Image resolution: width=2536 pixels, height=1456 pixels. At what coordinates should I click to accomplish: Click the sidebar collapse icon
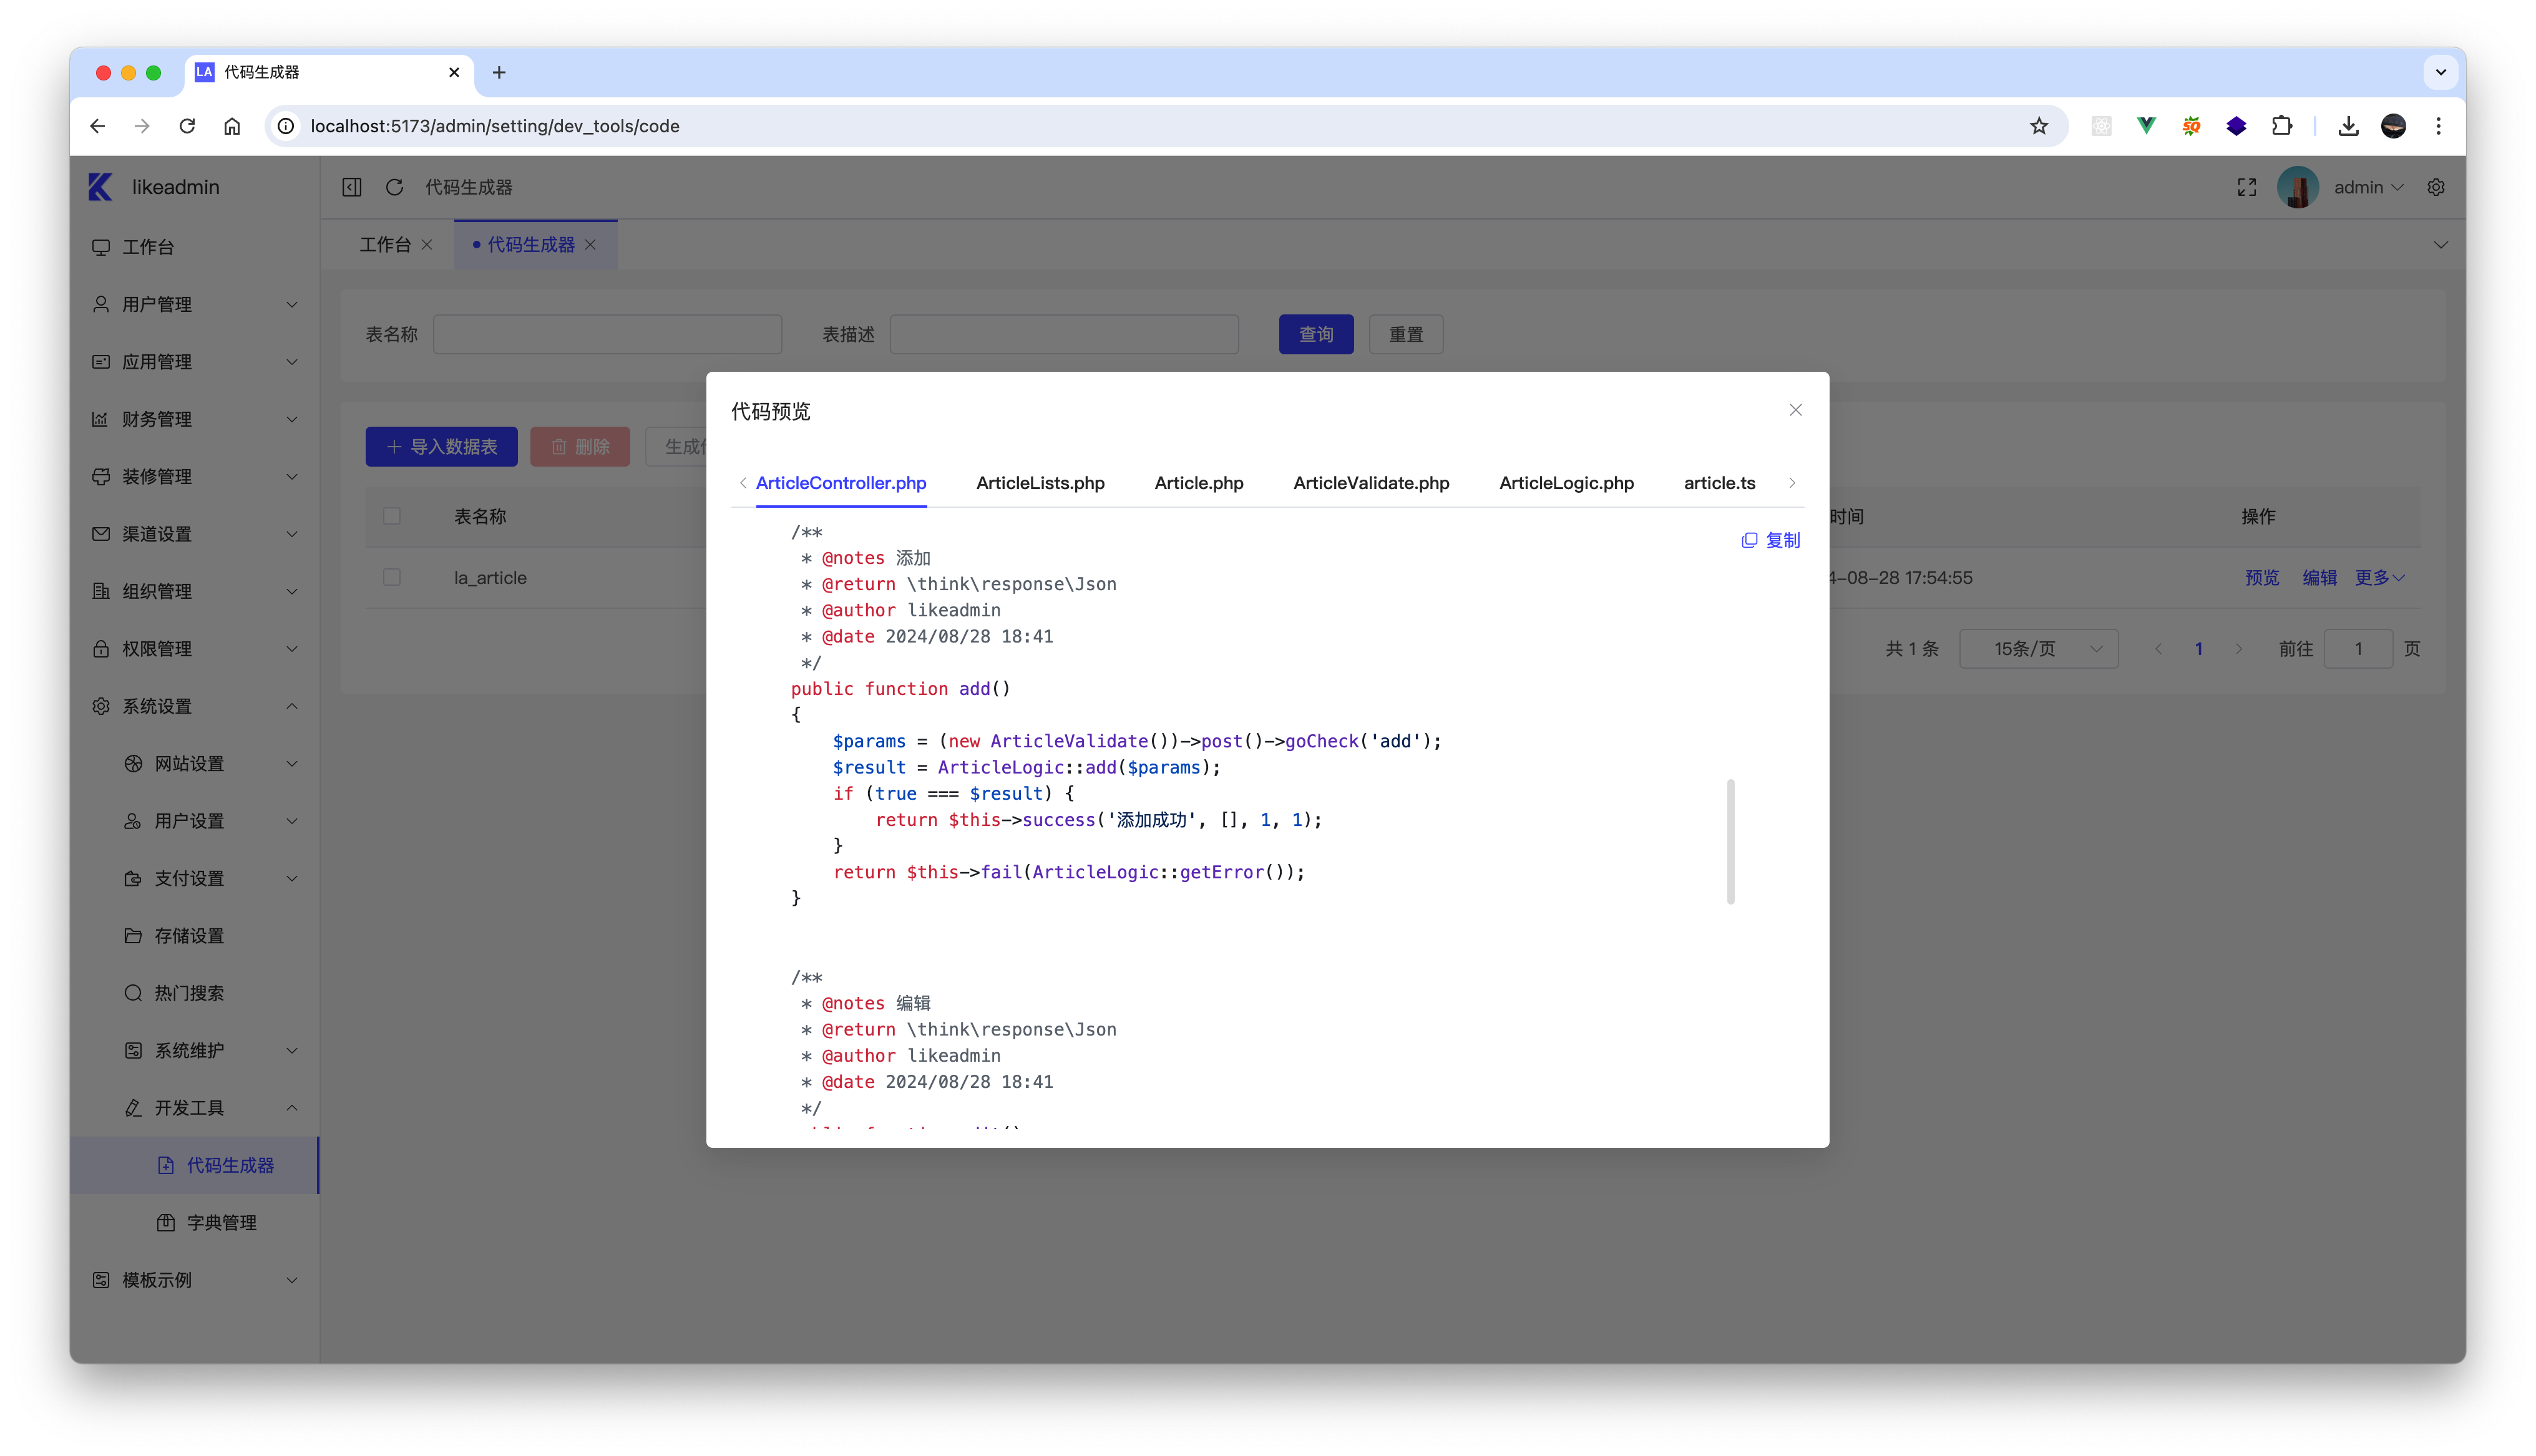point(352,187)
